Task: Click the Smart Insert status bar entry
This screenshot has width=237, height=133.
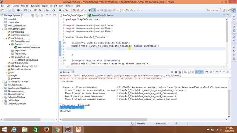Action: [x=160, y=123]
